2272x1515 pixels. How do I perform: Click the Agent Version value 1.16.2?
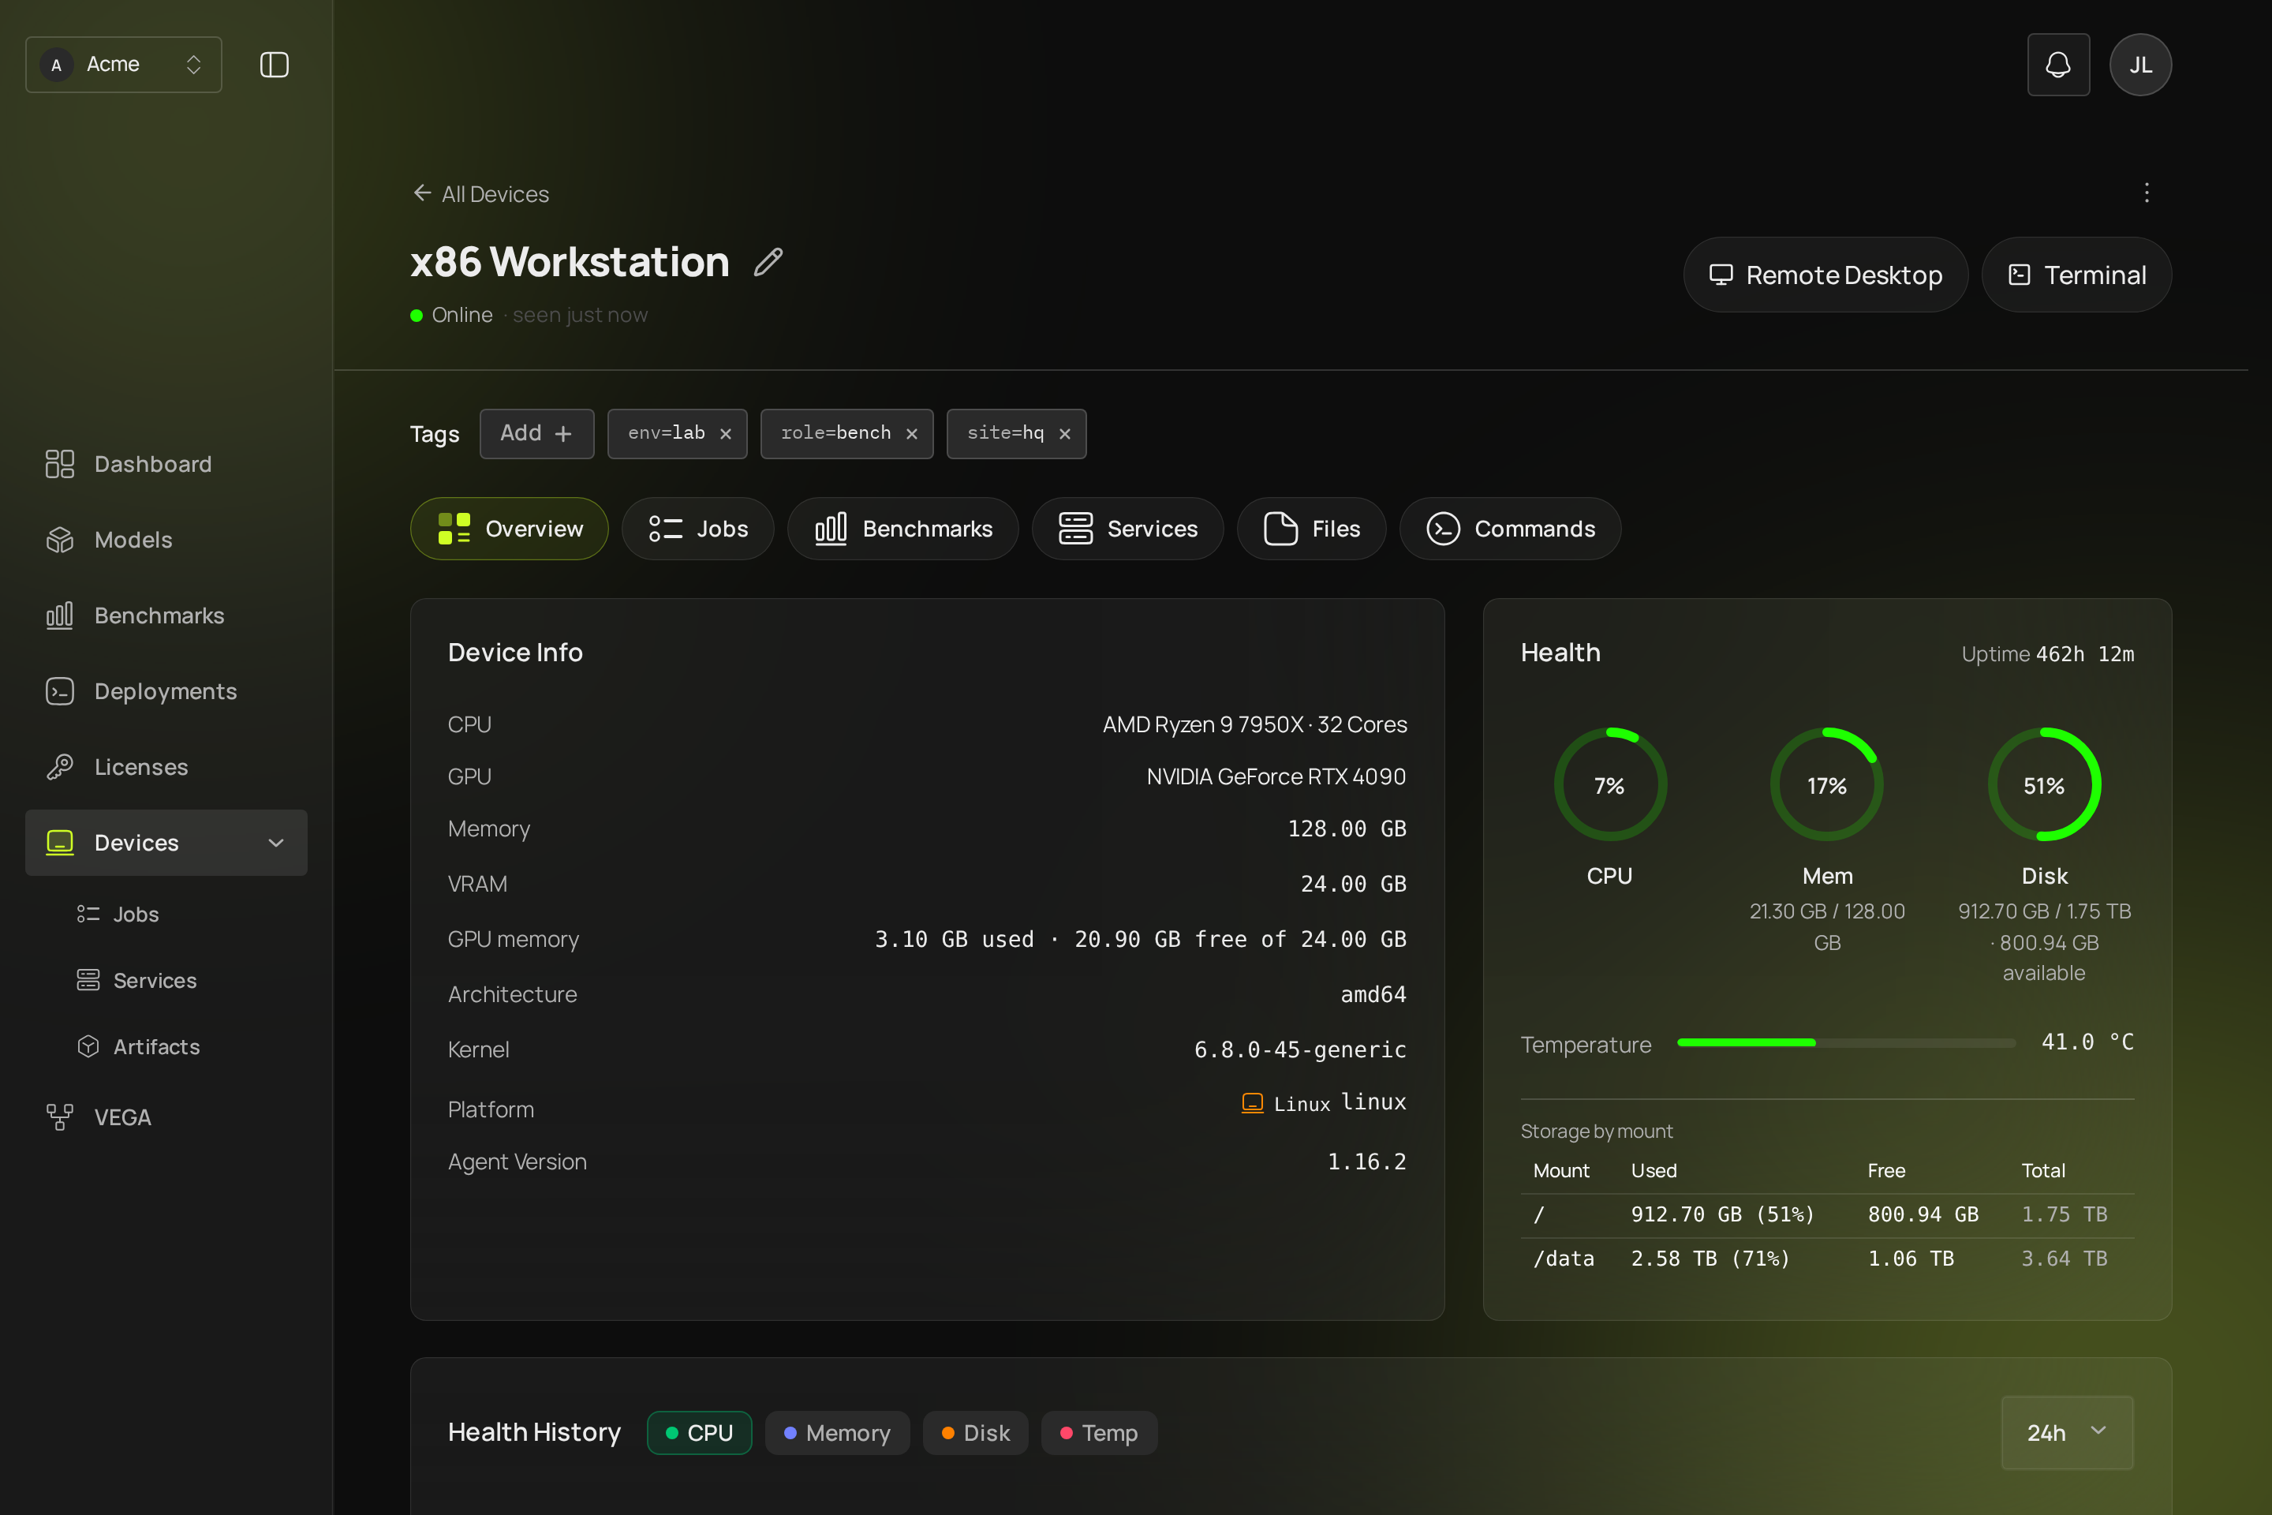pyautogui.click(x=1366, y=1161)
